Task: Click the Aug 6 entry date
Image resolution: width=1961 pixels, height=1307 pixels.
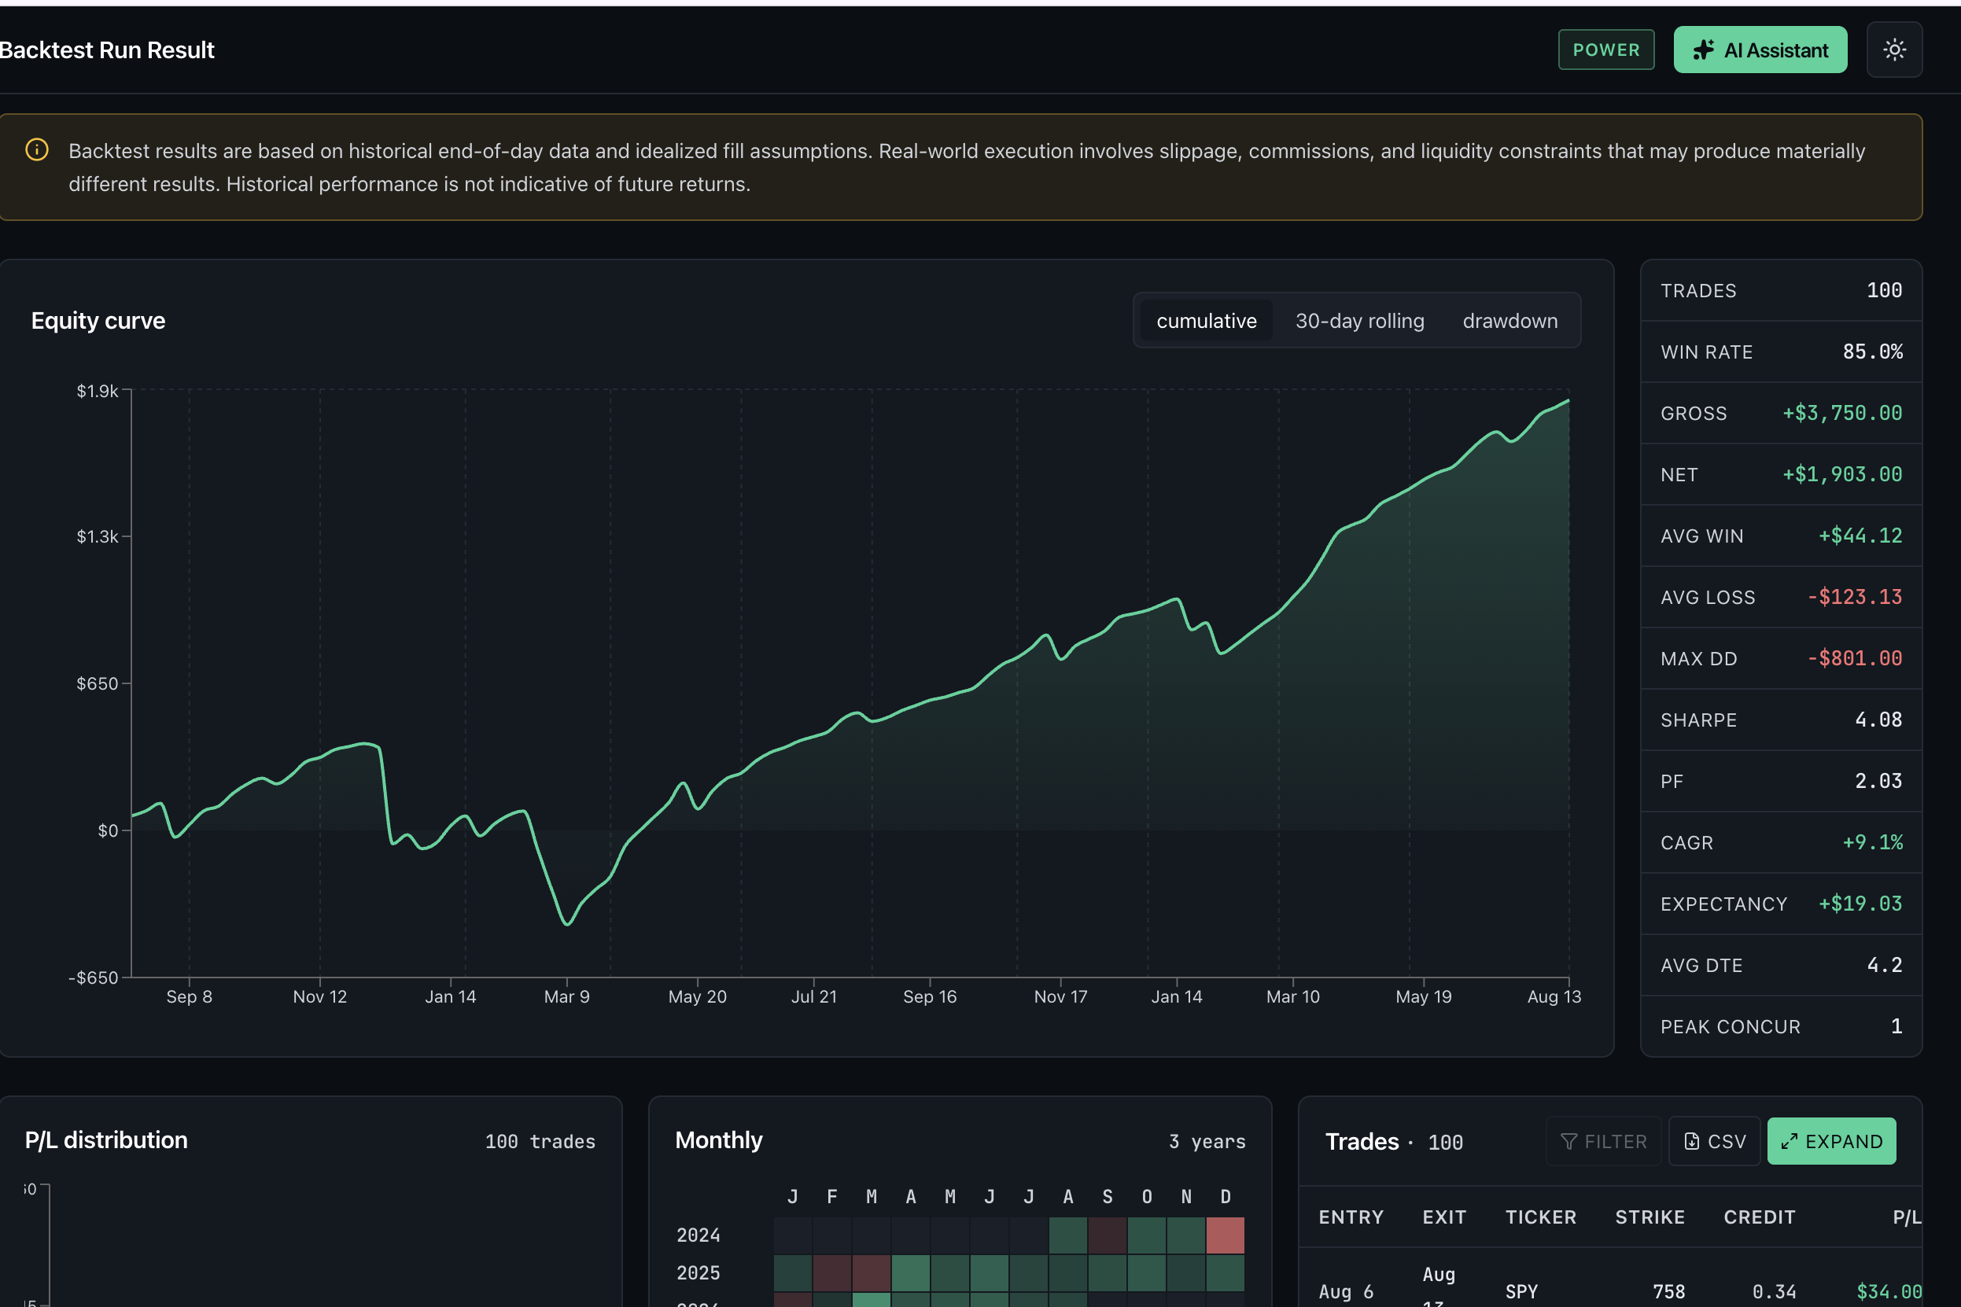Action: tap(1346, 1291)
